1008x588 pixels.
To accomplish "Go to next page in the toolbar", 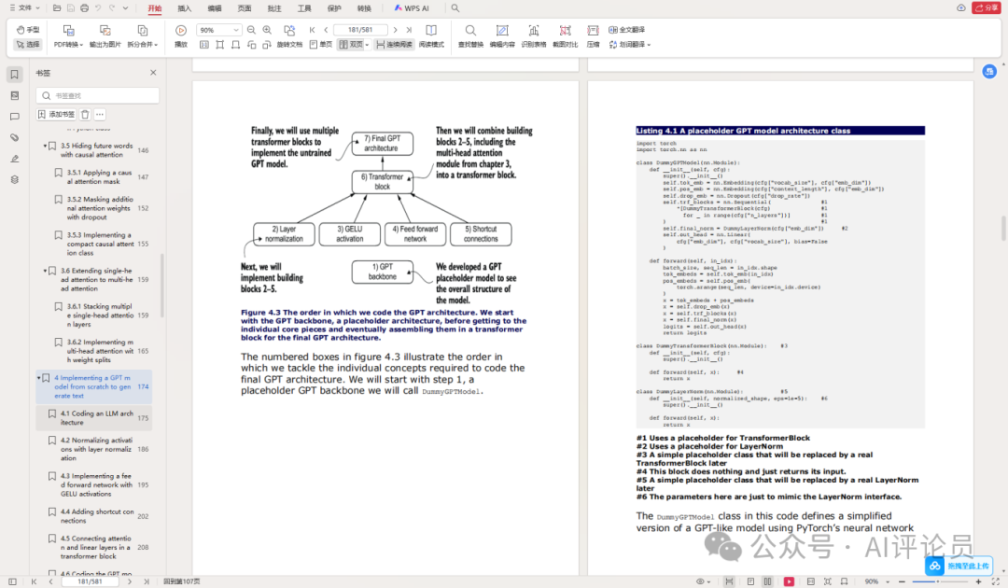I will click(x=396, y=30).
